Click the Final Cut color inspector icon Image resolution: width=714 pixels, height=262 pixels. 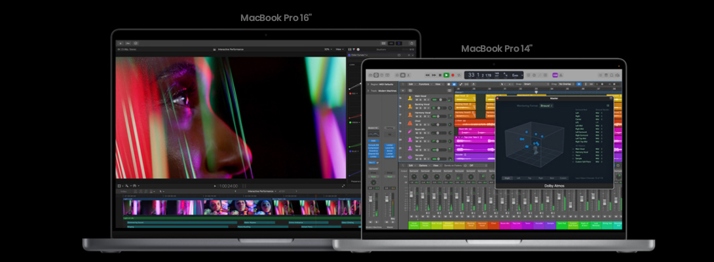(x=354, y=49)
